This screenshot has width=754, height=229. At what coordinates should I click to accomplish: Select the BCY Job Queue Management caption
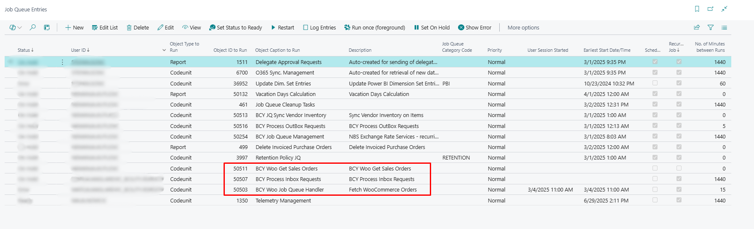290,137
